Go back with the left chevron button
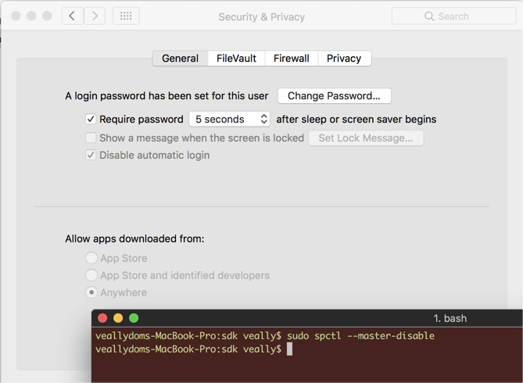523x383 pixels. [73, 16]
